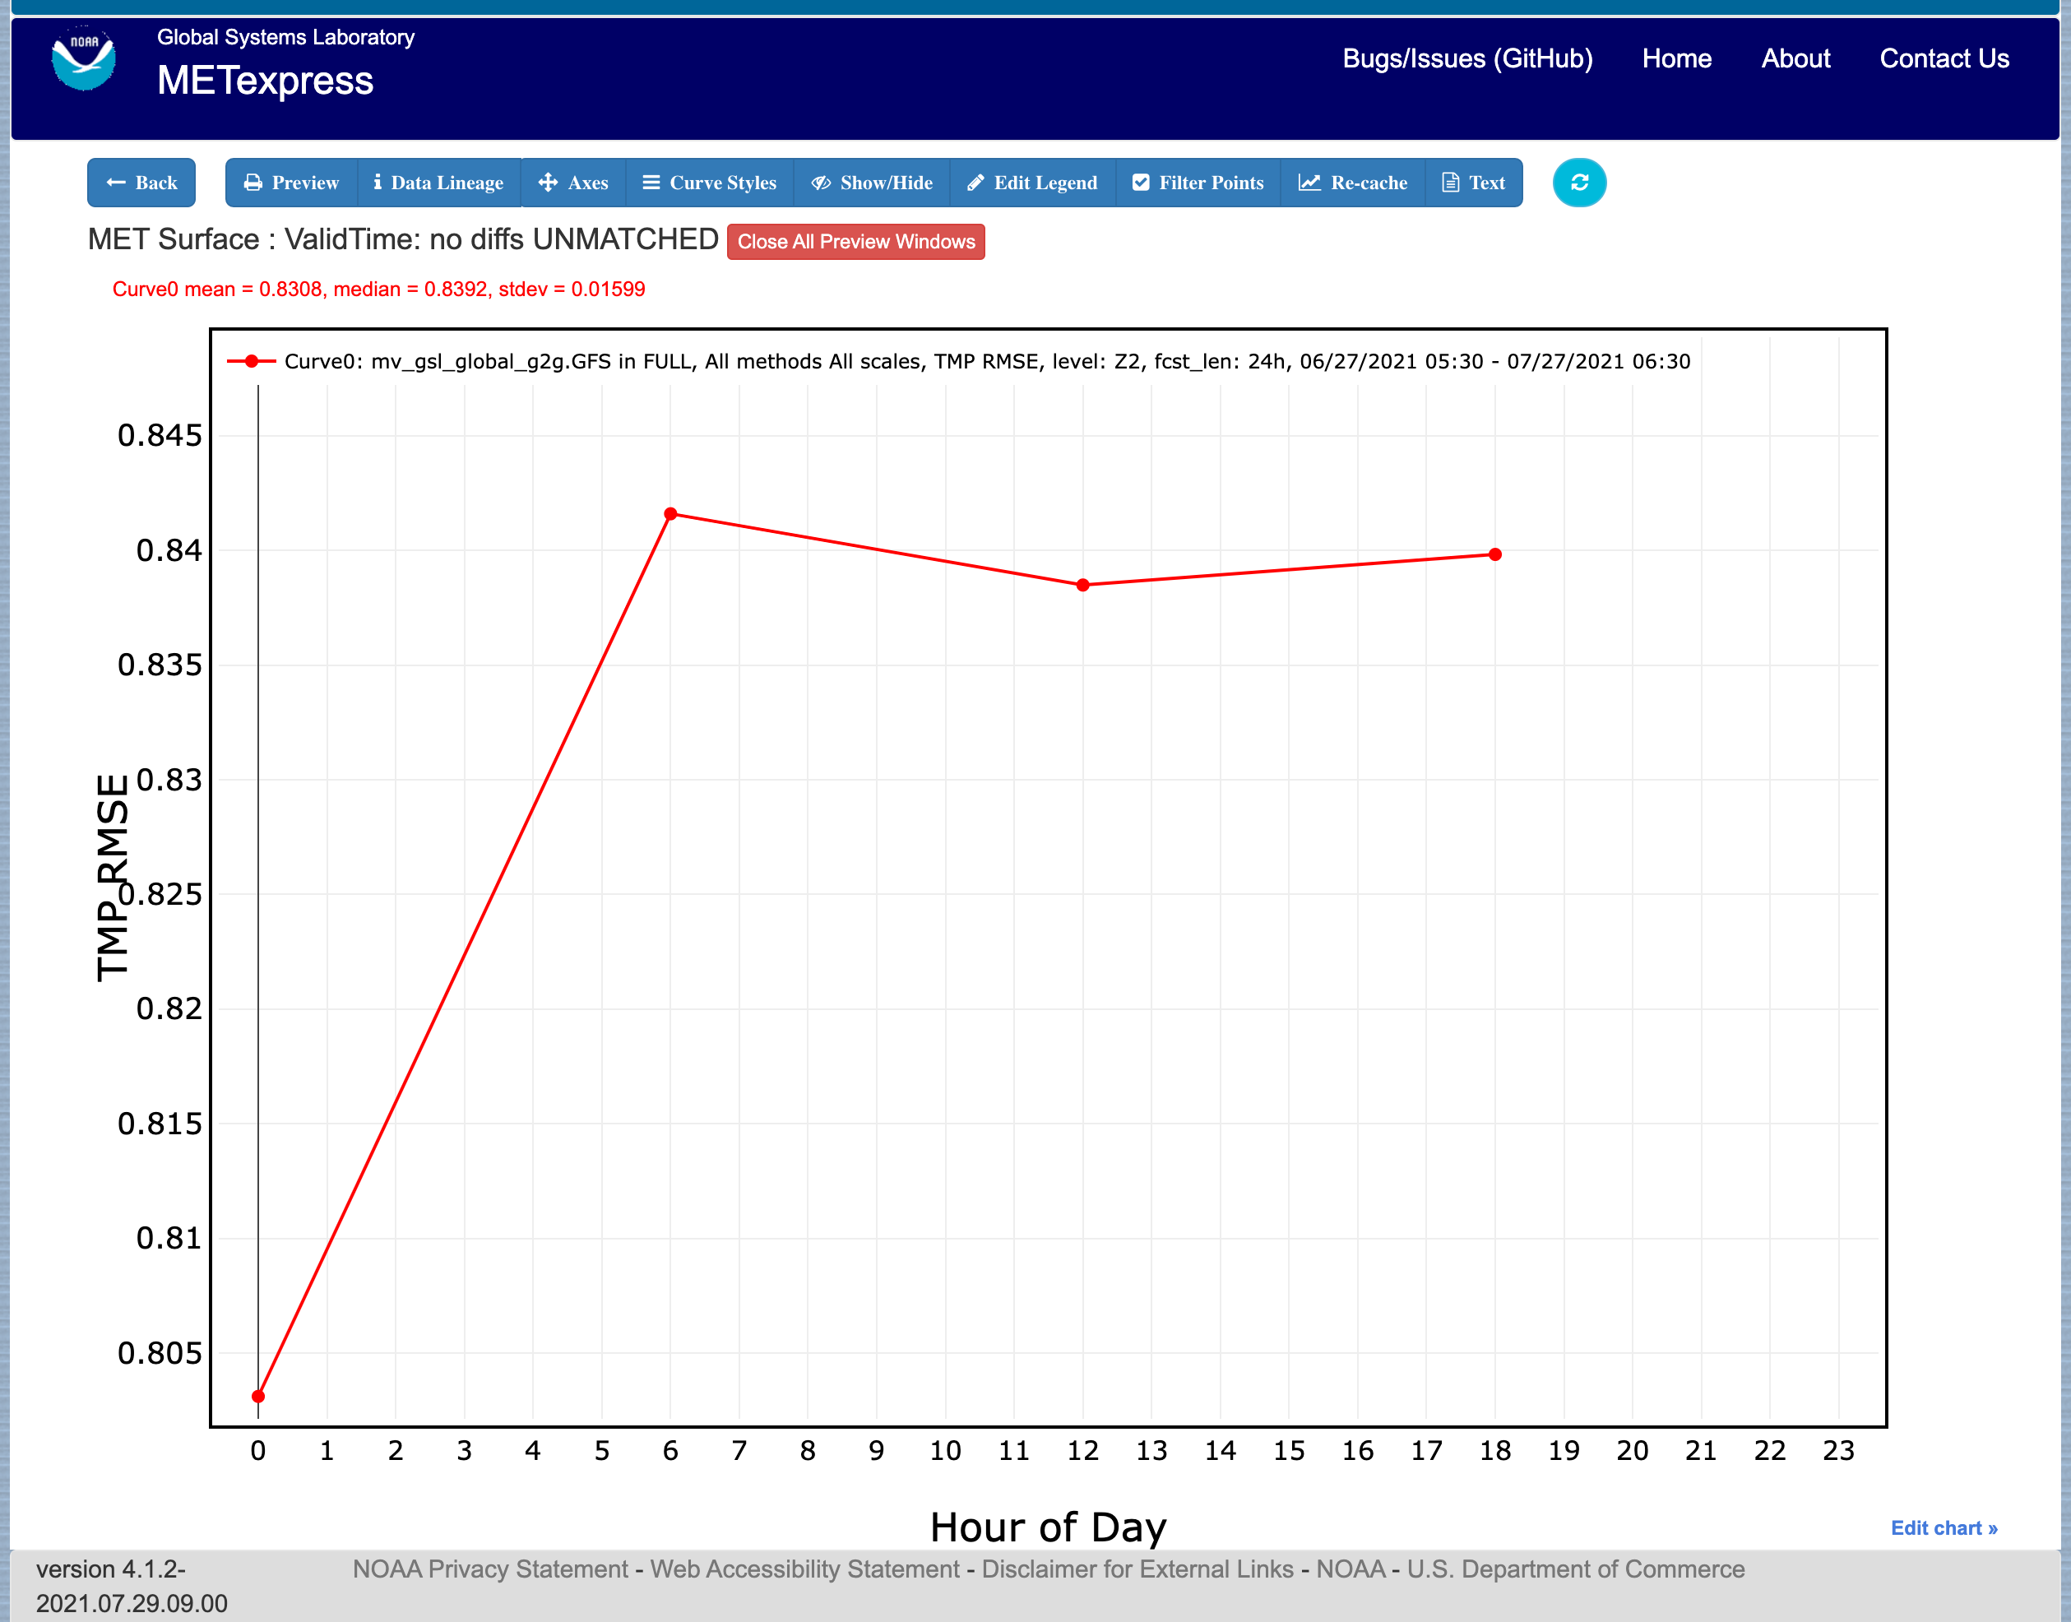Screen dimensions: 2071x1622
Task: Open Data Lineage info button
Action: point(438,183)
